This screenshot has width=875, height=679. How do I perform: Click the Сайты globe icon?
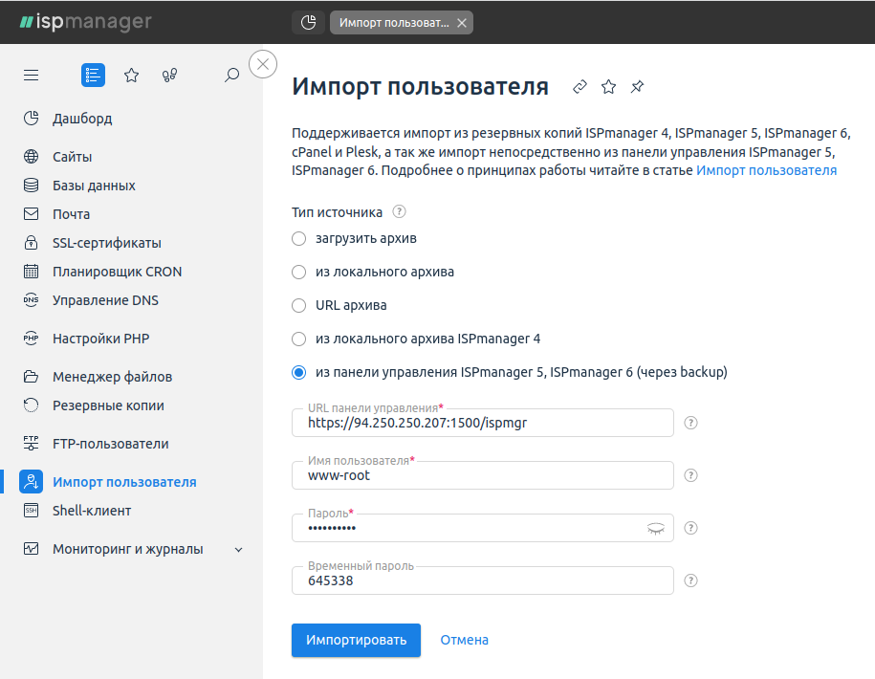click(x=32, y=157)
